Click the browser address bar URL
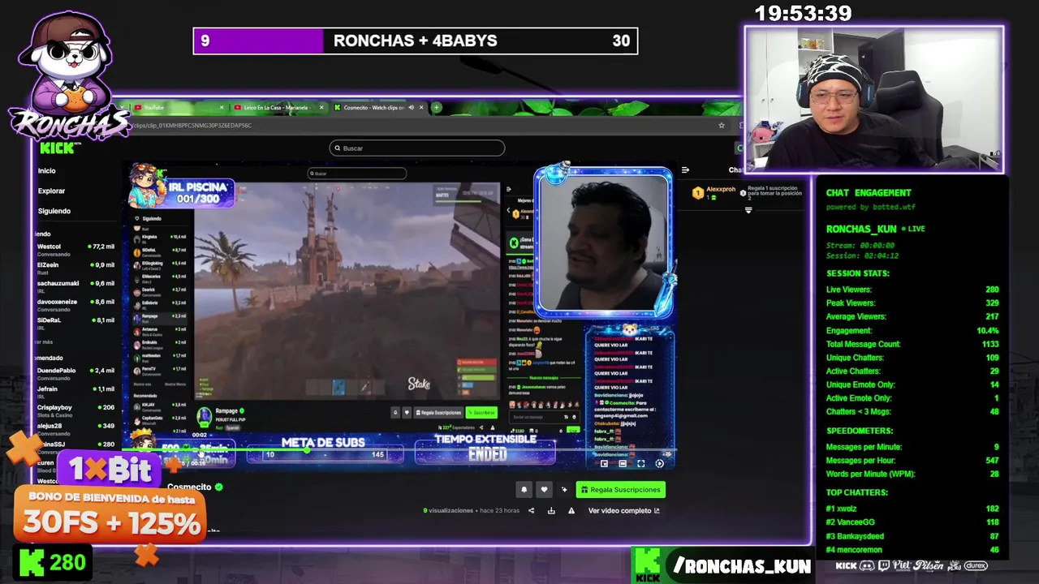1039x584 pixels. [x=193, y=125]
